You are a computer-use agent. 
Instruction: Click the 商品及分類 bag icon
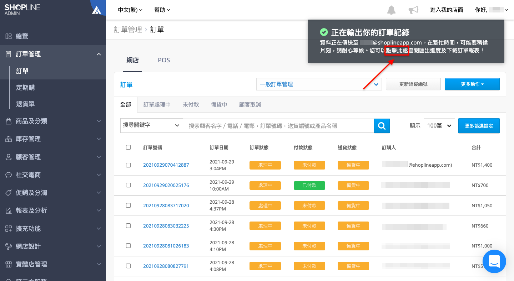pos(9,121)
